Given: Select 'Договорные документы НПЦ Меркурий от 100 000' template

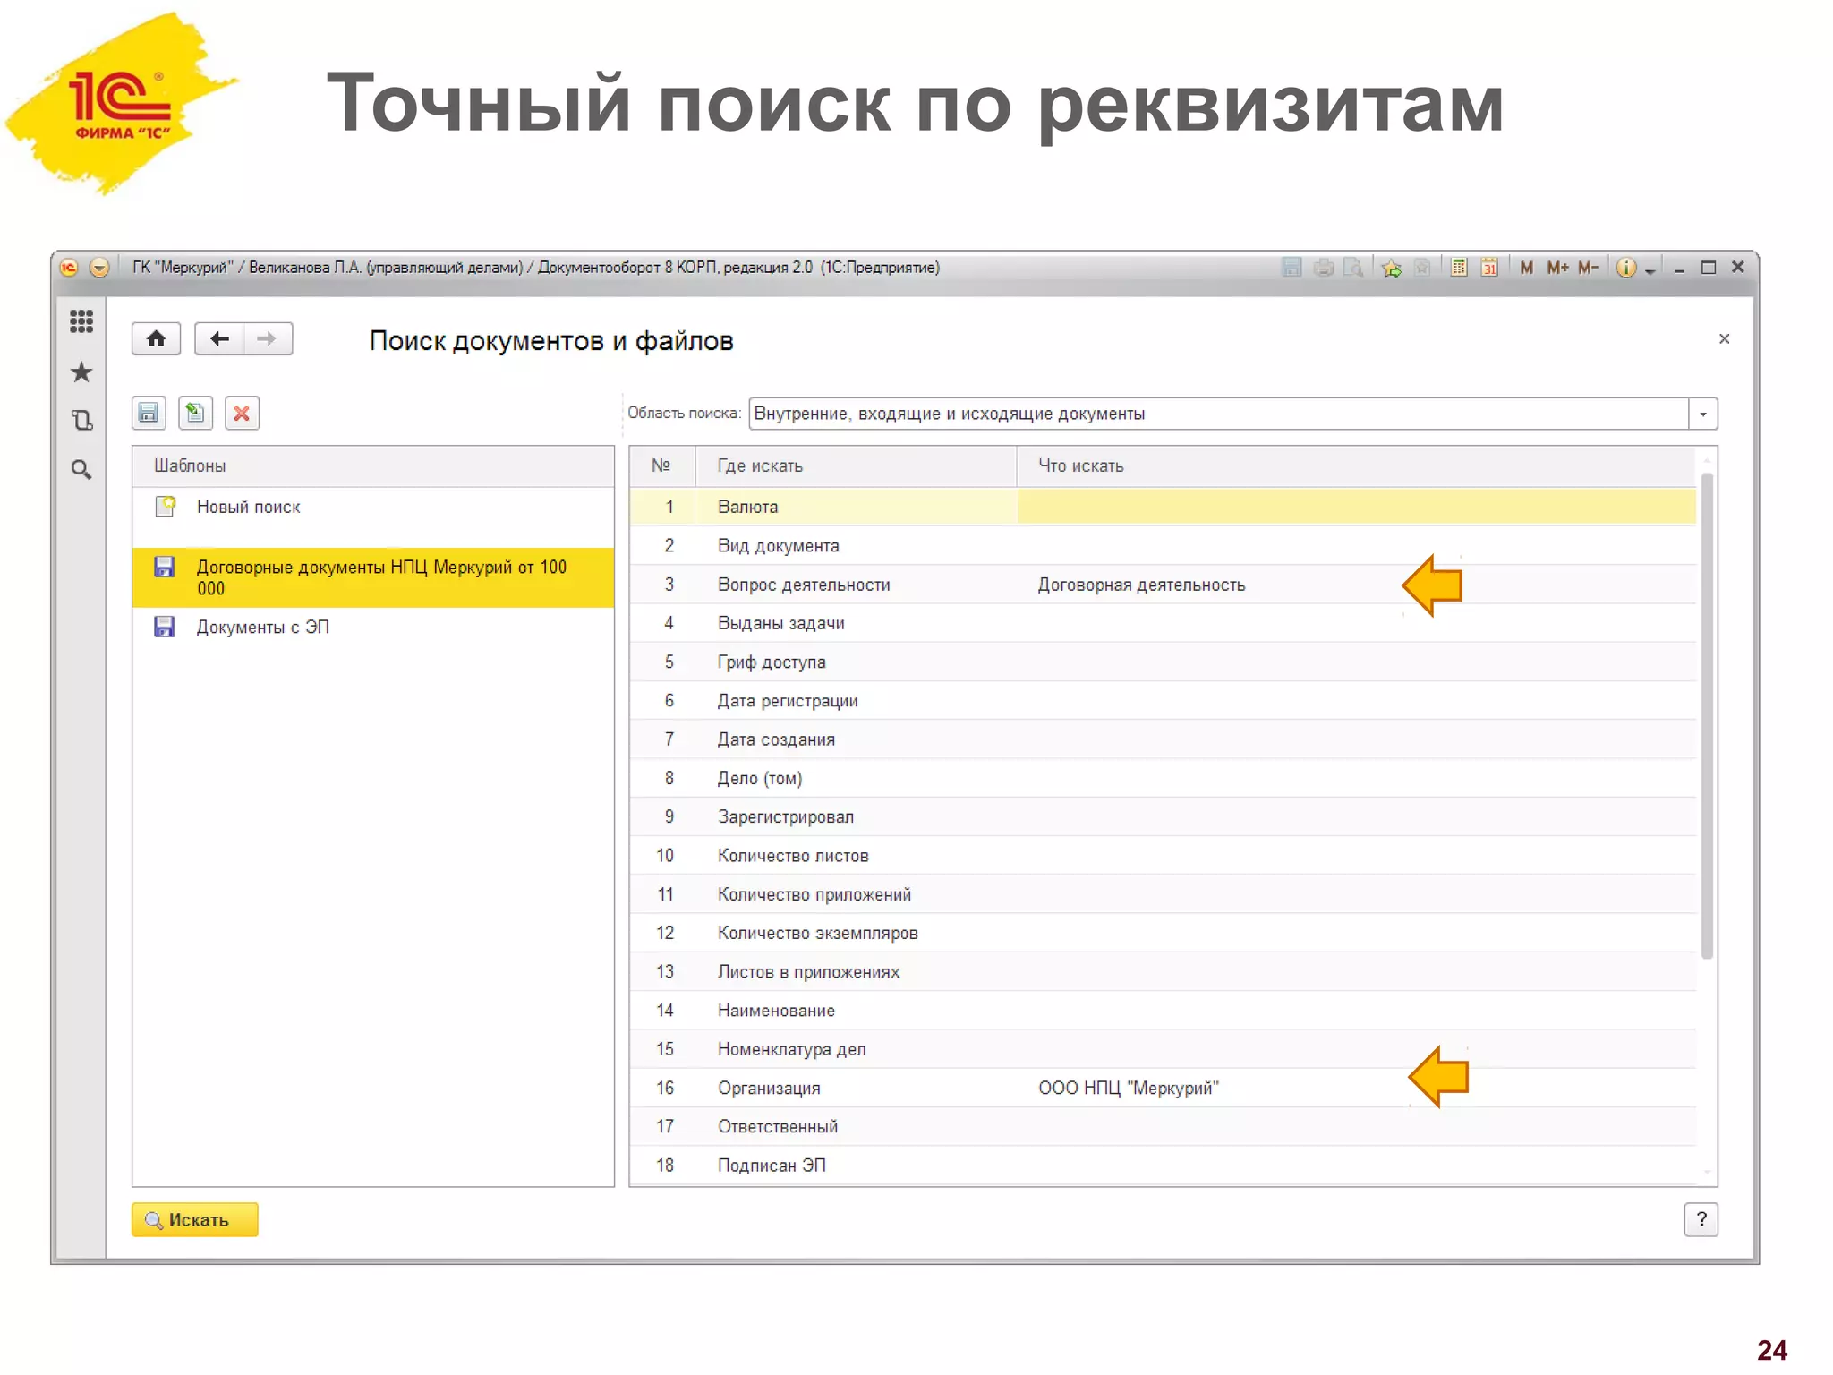Looking at the screenshot, I should point(373,577).
